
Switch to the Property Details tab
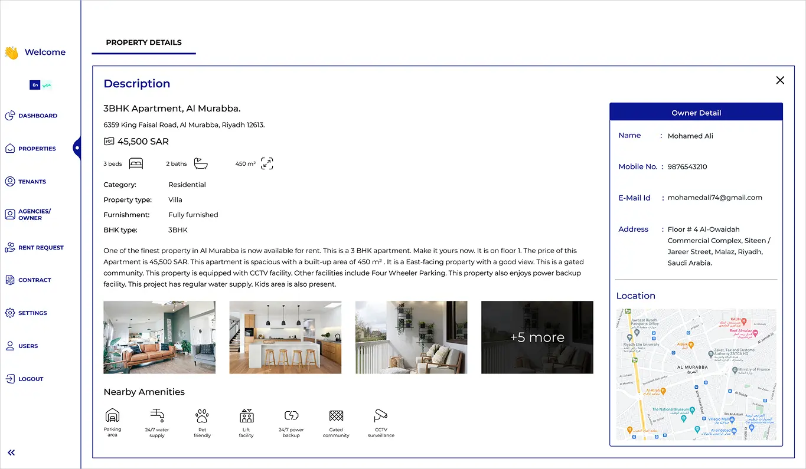pos(143,42)
